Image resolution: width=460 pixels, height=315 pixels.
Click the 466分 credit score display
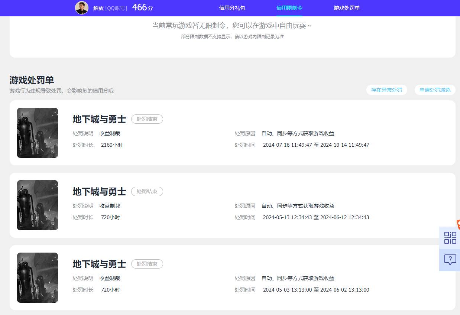pos(142,7)
